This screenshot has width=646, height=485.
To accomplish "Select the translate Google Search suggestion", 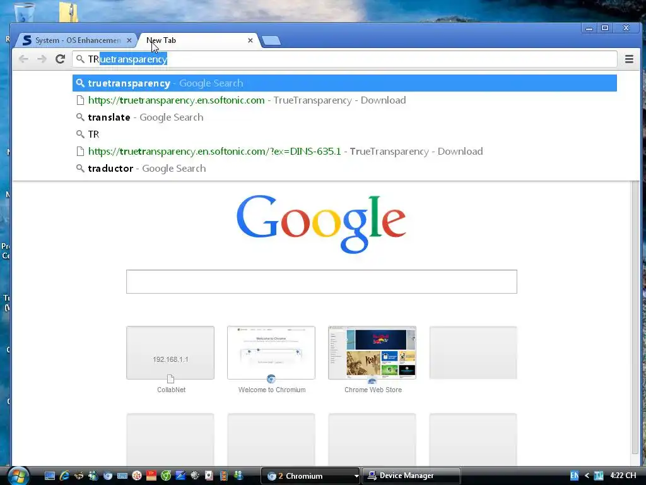I will (344, 117).
